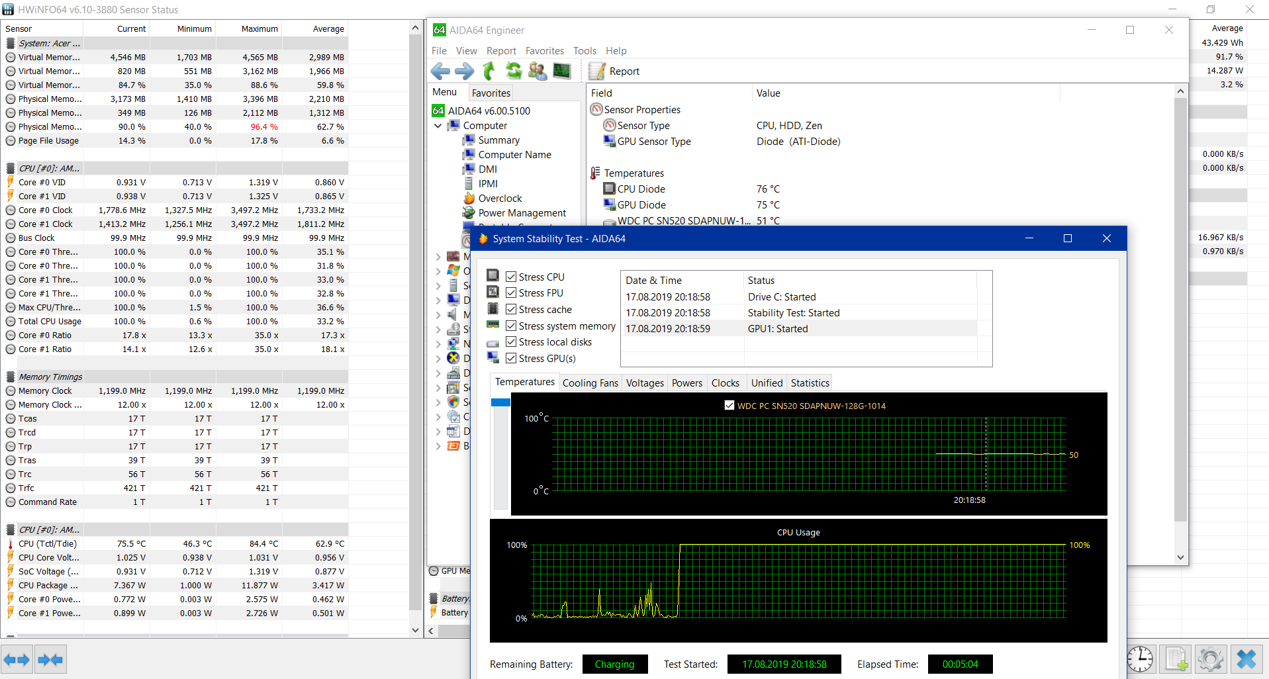The image size is (1269, 679).
Task: Disable Stress GPU(s) checkbox
Action: pos(511,358)
